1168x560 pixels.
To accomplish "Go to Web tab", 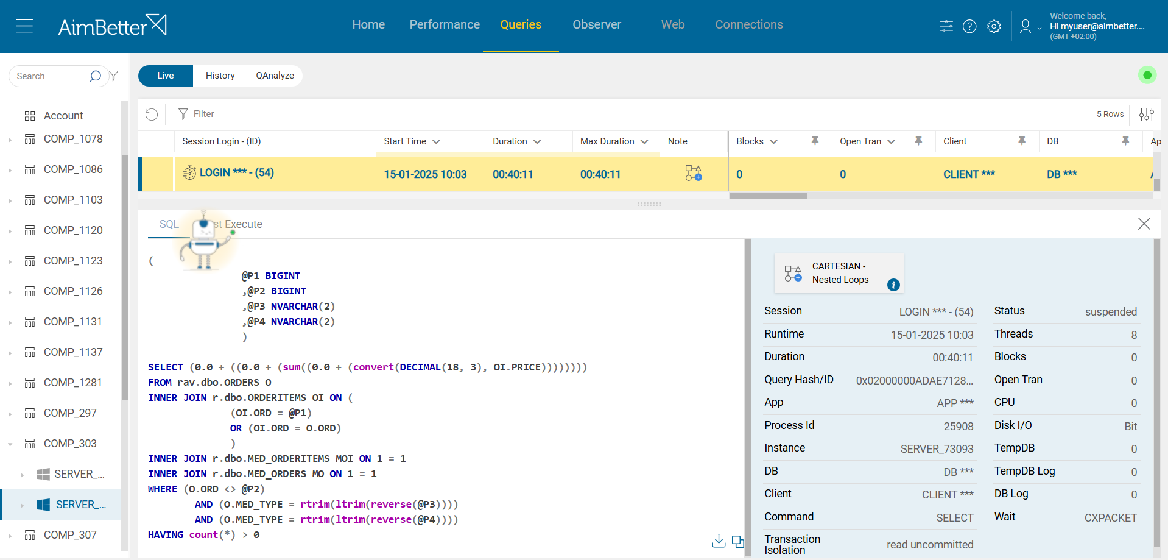I will click(673, 24).
